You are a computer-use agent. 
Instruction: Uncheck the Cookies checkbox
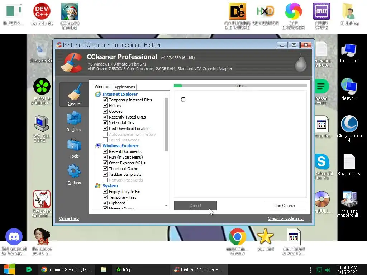(x=105, y=111)
